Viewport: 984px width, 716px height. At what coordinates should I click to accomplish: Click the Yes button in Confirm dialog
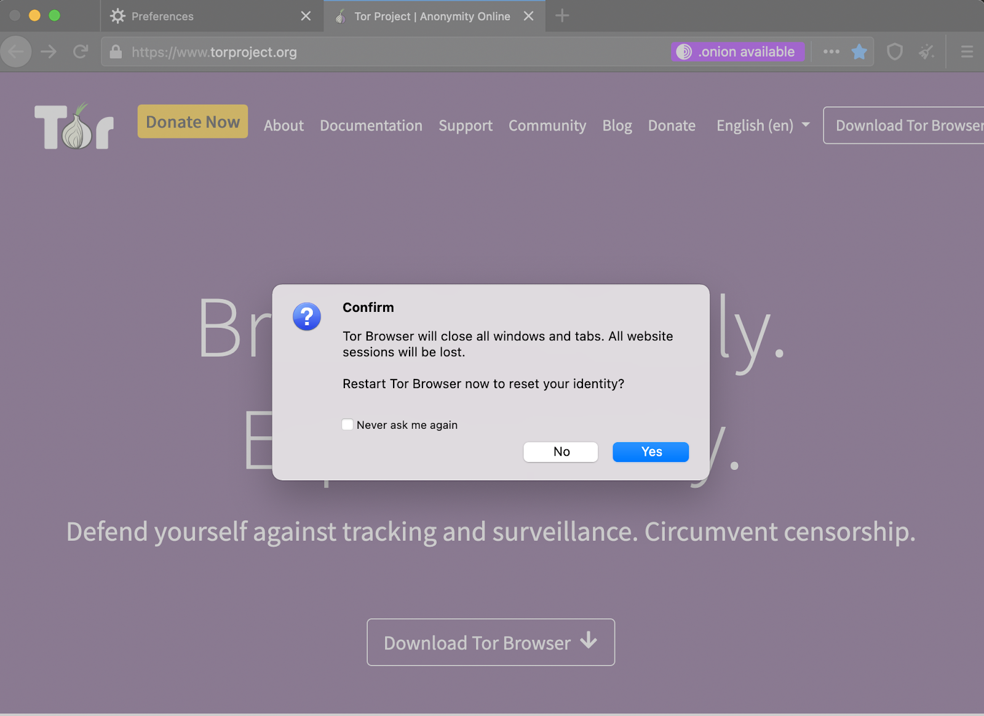651,452
